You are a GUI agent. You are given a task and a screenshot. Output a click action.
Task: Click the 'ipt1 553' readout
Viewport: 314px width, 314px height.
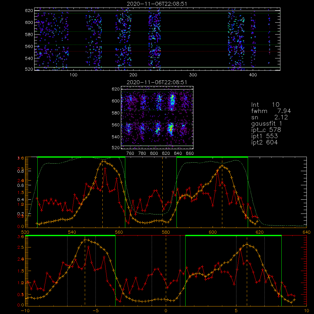tap(264, 136)
